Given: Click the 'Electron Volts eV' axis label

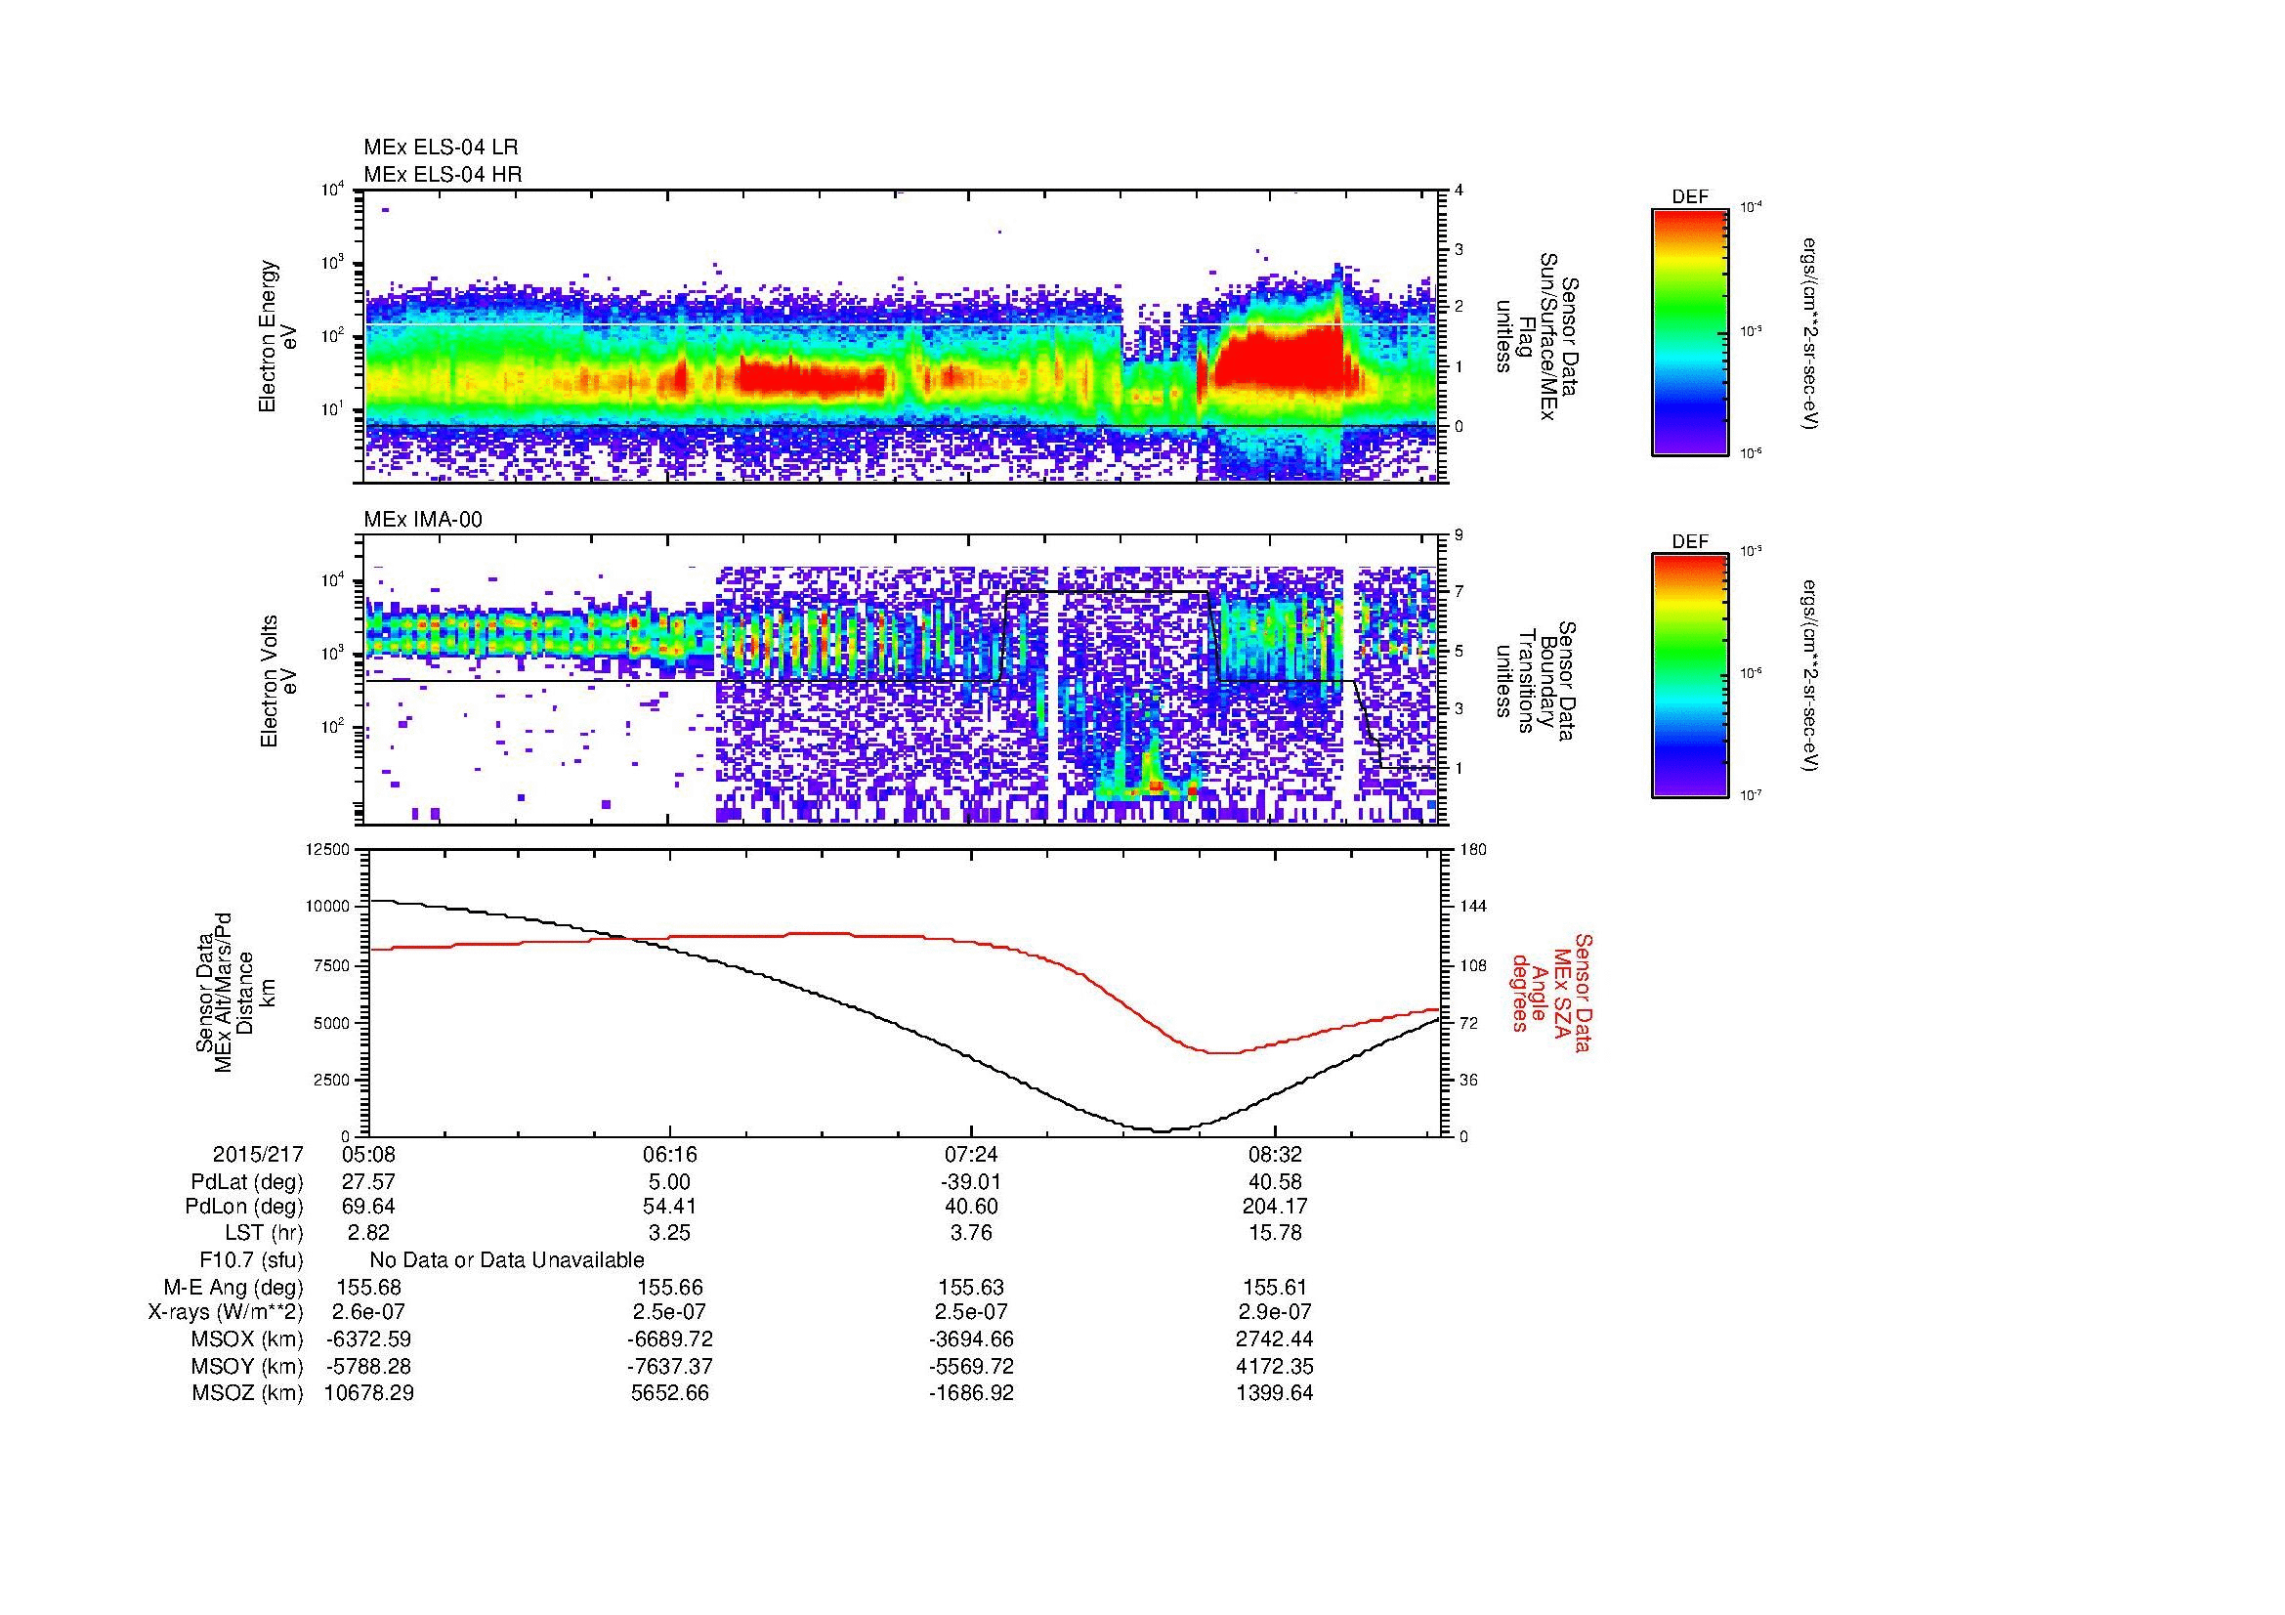Looking at the screenshot, I should tap(278, 682).
